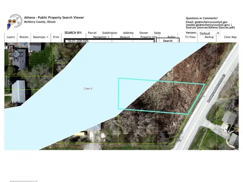Select Parcel as the search type
Screen dimensions: 243x182
point(92,33)
